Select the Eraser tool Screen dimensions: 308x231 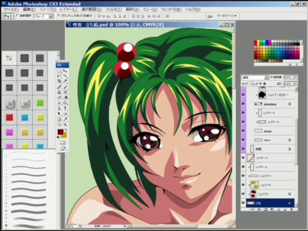60,97
